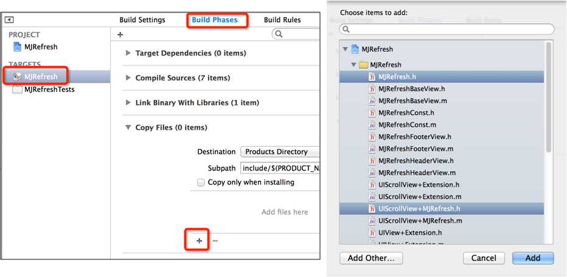Collapse the MJRefresh folder in the file tree
Screen dimensions: 567x277
click(353, 65)
